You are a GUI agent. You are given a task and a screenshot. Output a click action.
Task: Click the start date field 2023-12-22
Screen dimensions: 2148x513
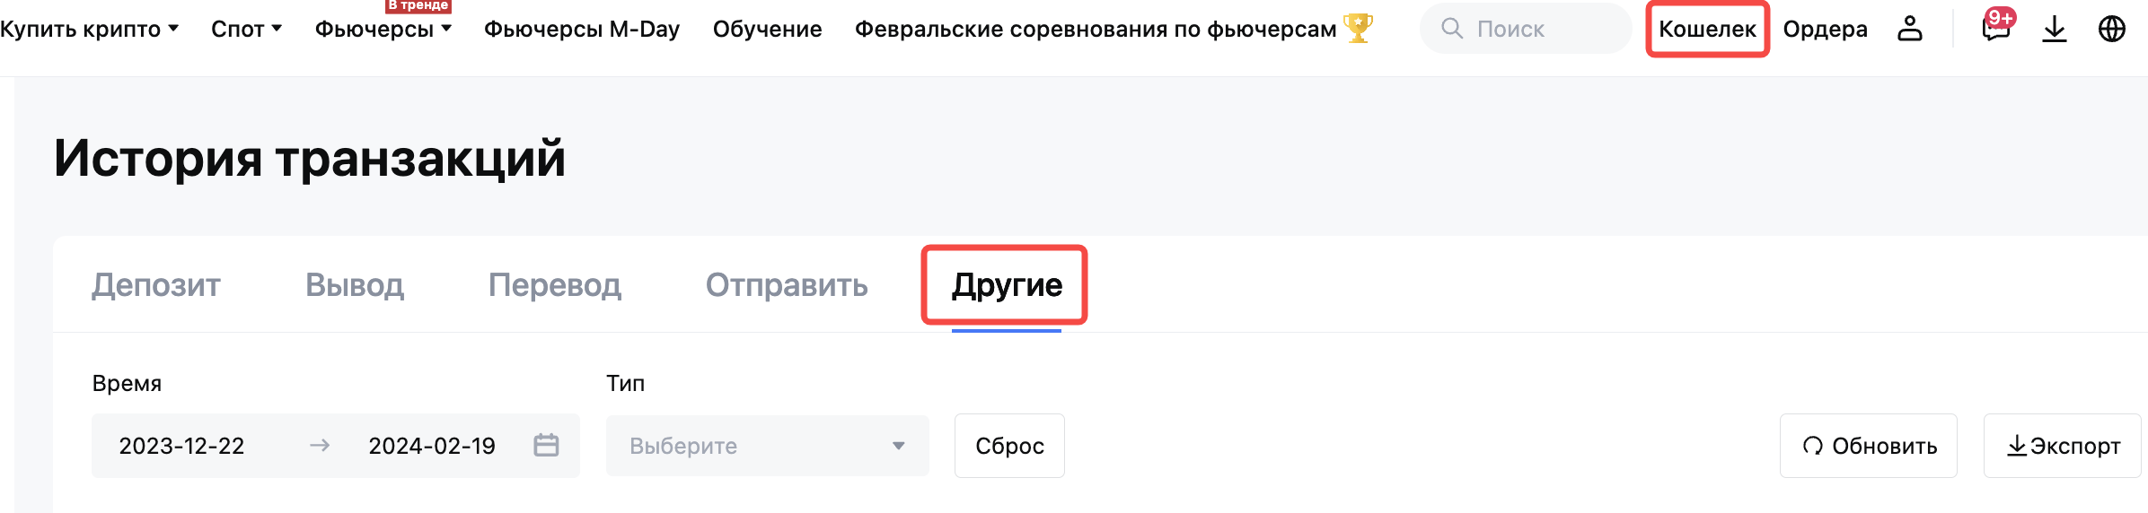182,446
